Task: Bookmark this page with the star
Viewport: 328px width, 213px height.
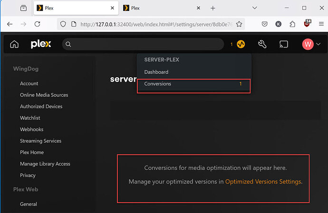Action: (239, 24)
